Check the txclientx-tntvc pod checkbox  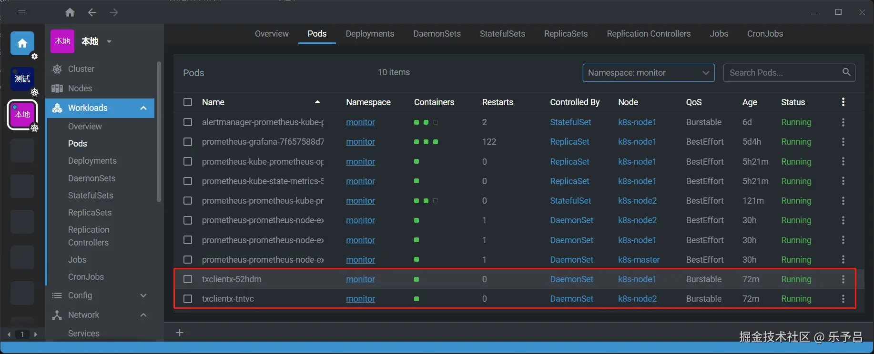[x=188, y=299]
